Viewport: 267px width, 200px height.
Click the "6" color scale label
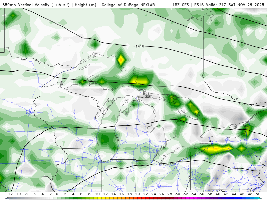point(81,194)
